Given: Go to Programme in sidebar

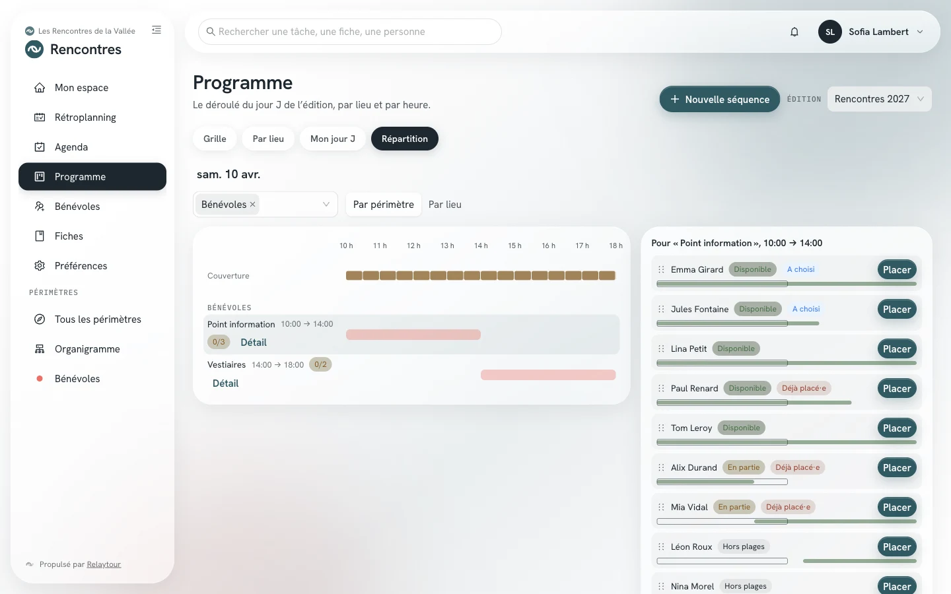Looking at the screenshot, I should click(x=92, y=177).
